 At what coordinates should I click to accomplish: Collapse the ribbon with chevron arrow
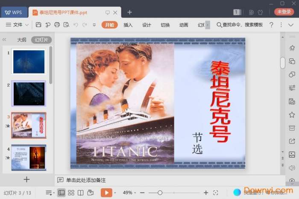pos(291,25)
